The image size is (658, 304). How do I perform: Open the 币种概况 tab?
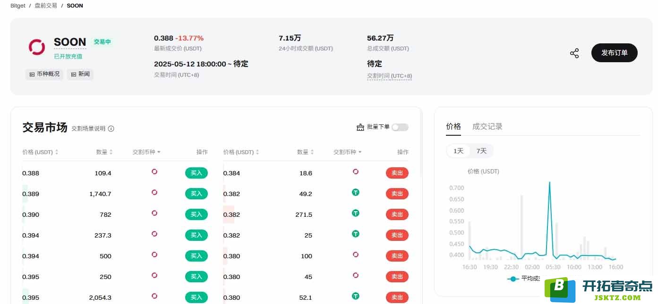[44, 74]
